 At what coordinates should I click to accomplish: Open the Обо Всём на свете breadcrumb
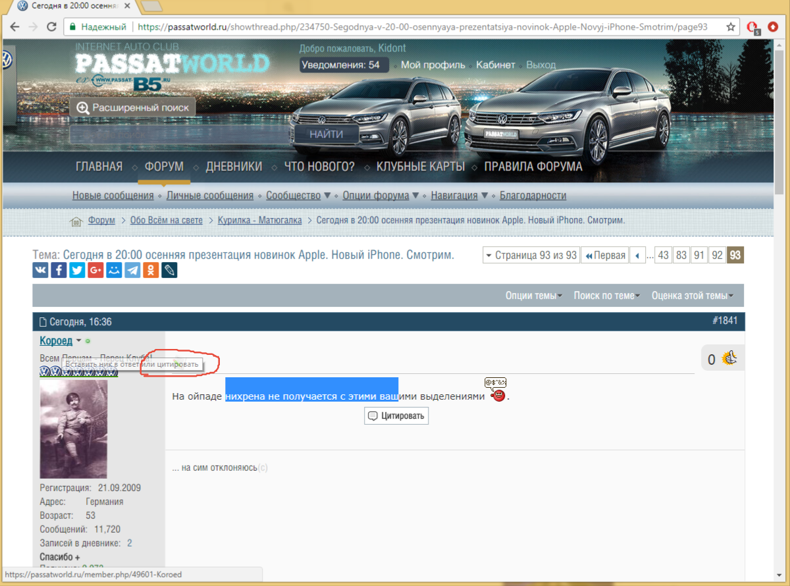(167, 221)
